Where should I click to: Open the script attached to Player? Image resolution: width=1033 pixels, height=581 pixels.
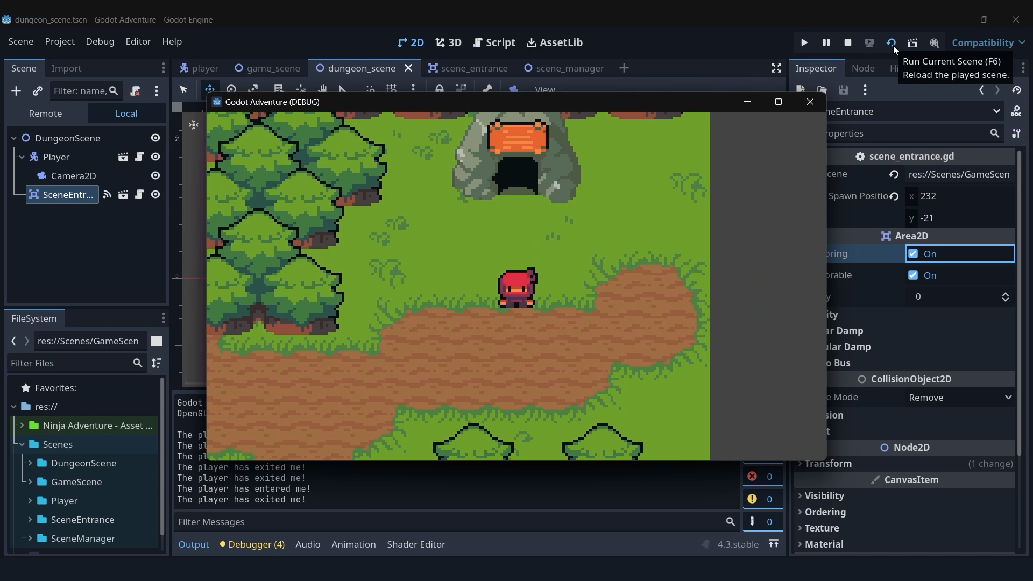point(139,157)
